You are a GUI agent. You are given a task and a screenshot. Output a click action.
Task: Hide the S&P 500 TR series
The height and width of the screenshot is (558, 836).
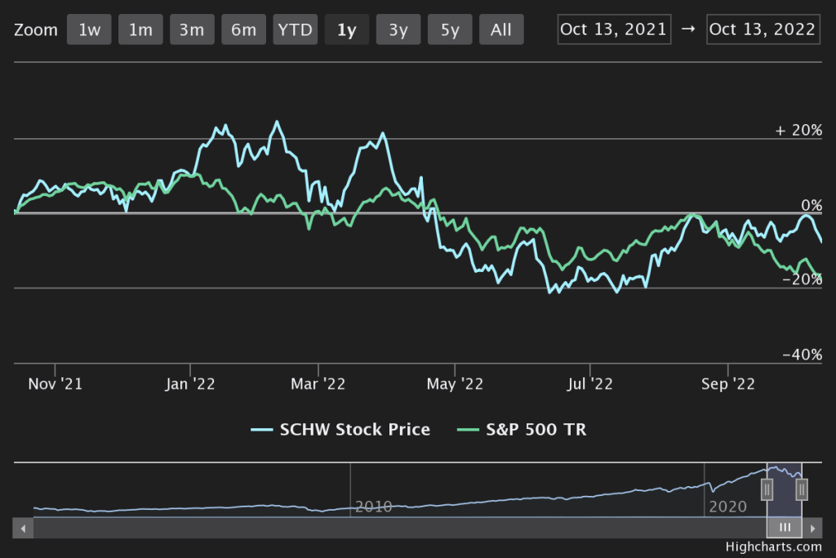coord(521,429)
